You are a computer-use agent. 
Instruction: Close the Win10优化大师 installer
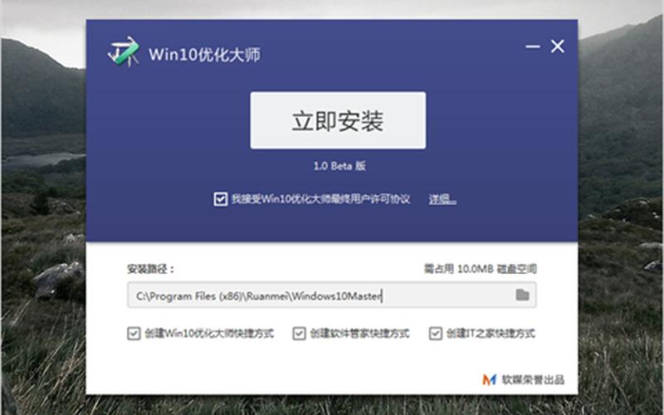[x=557, y=46]
